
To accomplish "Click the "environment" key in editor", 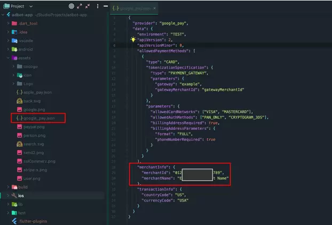I will tap(152, 34).
